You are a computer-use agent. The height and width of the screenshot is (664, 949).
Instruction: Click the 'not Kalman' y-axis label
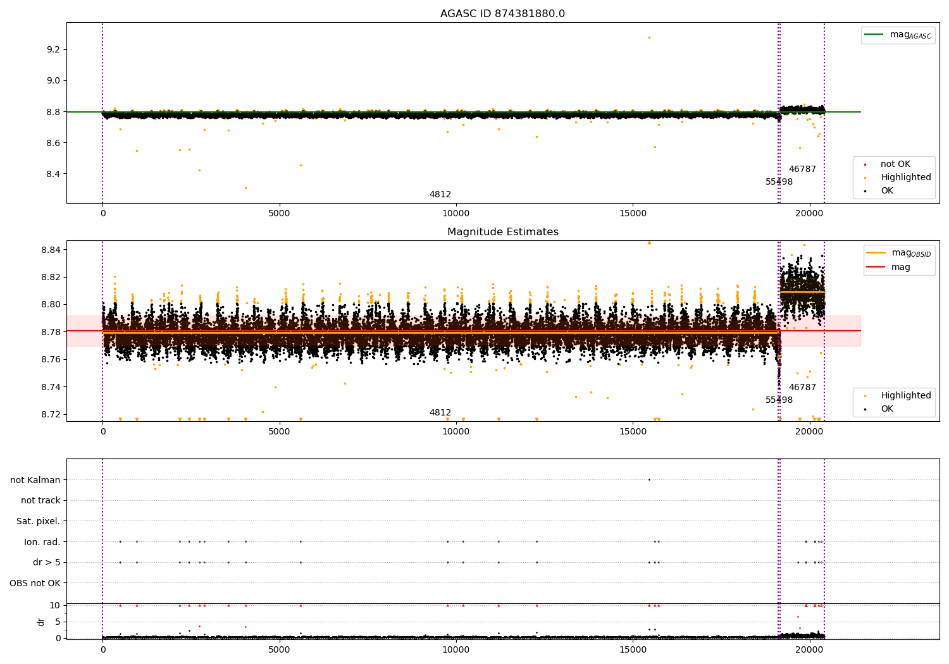click(35, 480)
